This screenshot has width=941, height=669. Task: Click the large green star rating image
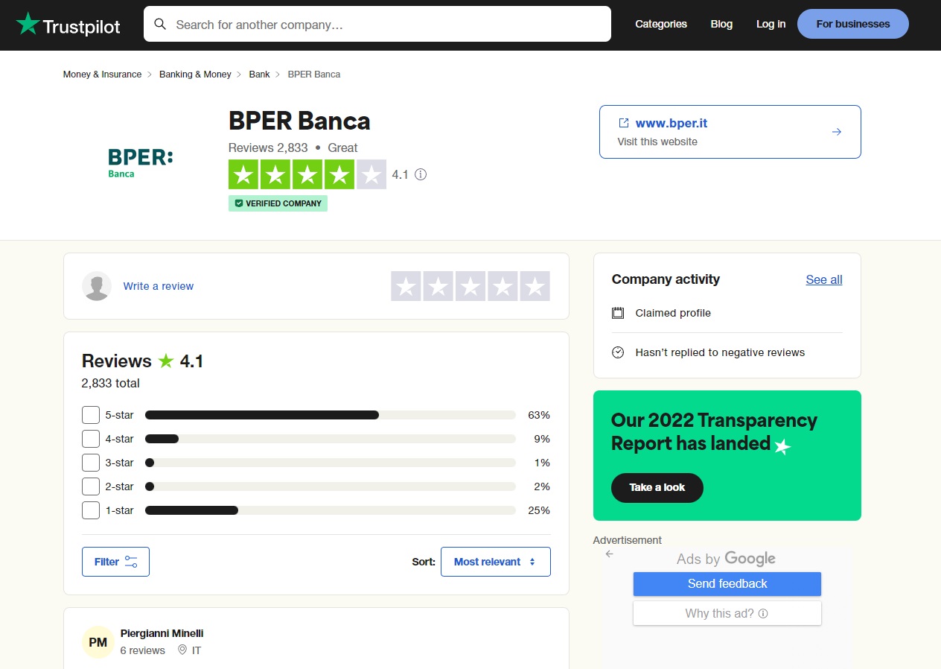pos(307,175)
